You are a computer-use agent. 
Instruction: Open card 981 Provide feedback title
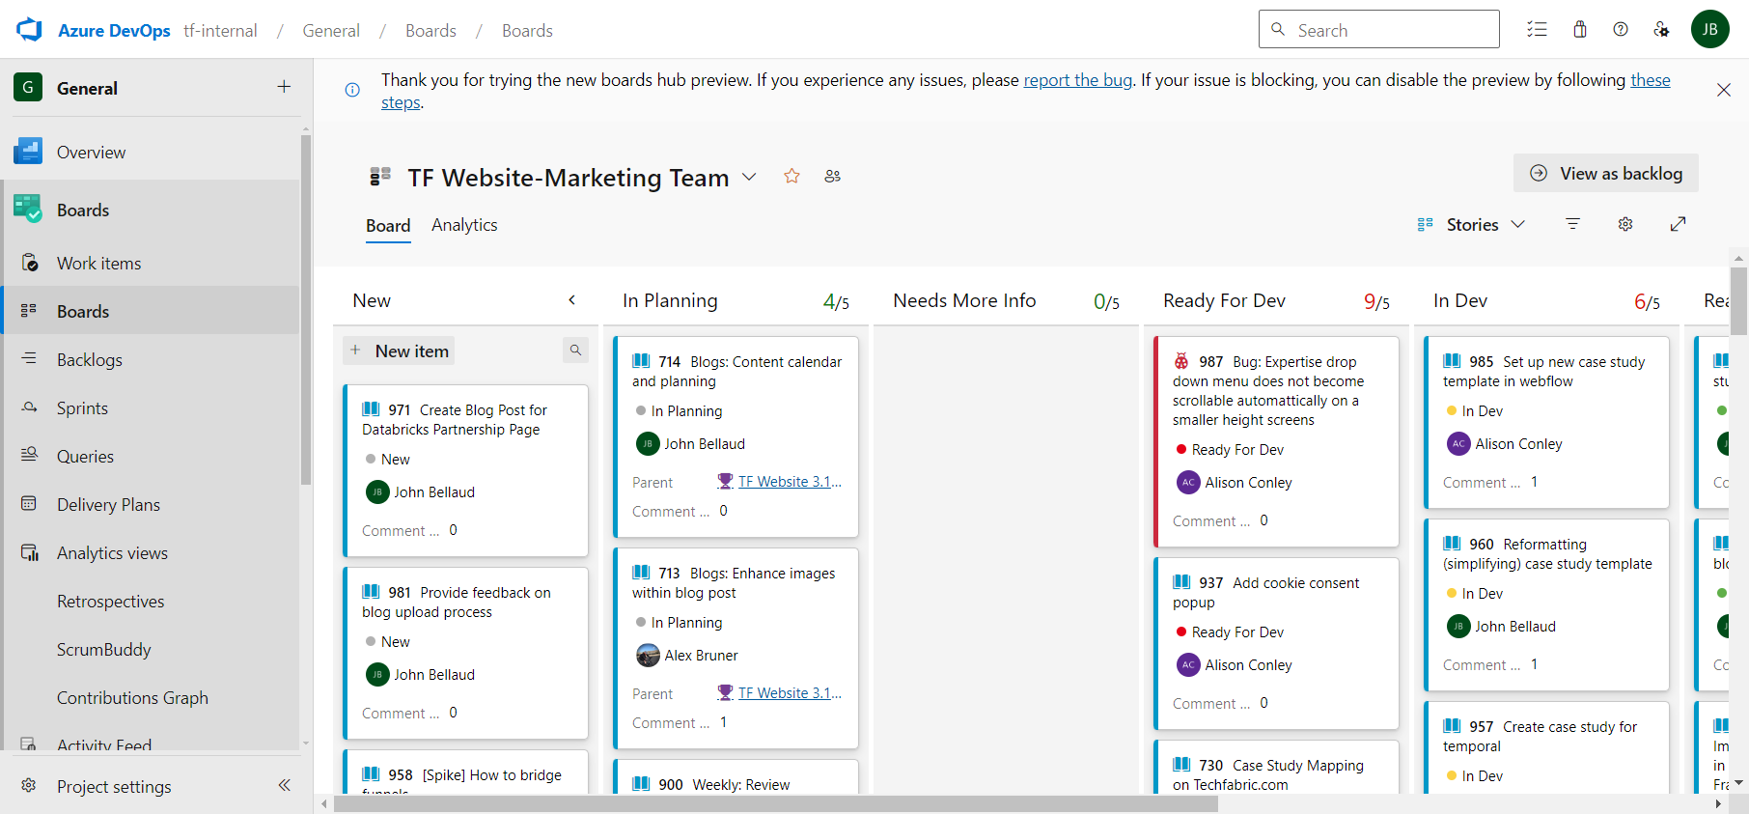(457, 602)
